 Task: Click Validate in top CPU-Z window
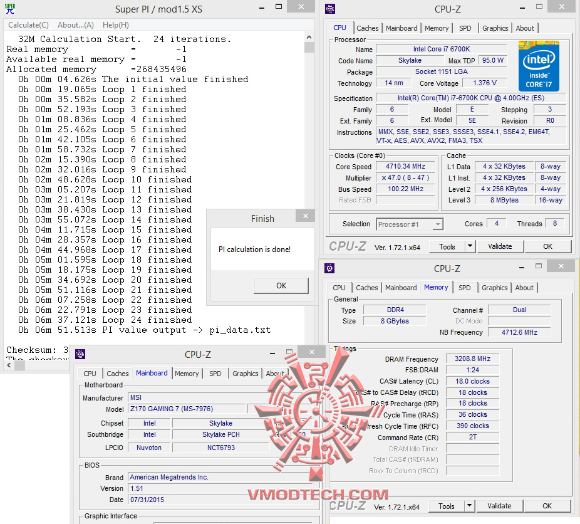[x=500, y=246]
